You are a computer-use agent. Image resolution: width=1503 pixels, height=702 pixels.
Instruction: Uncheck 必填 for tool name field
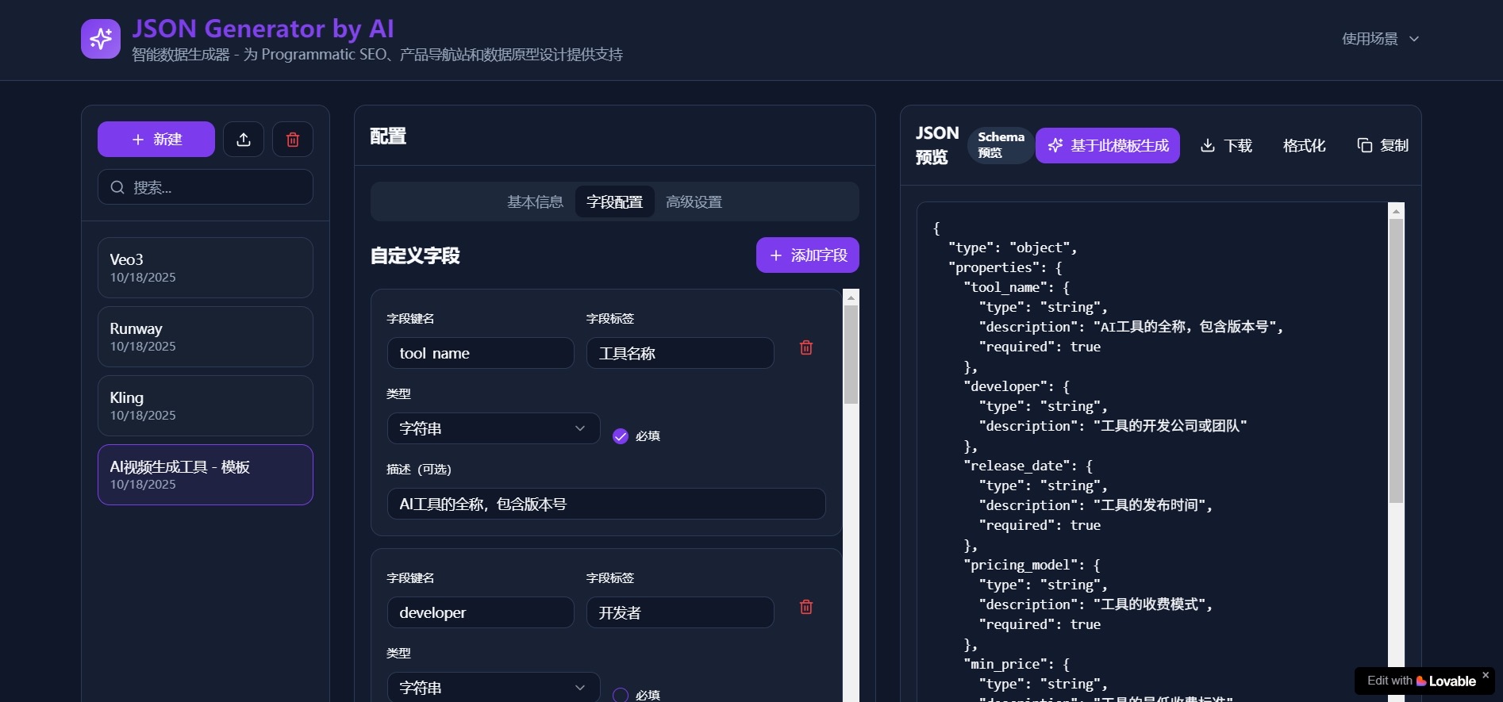click(x=621, y=436)
